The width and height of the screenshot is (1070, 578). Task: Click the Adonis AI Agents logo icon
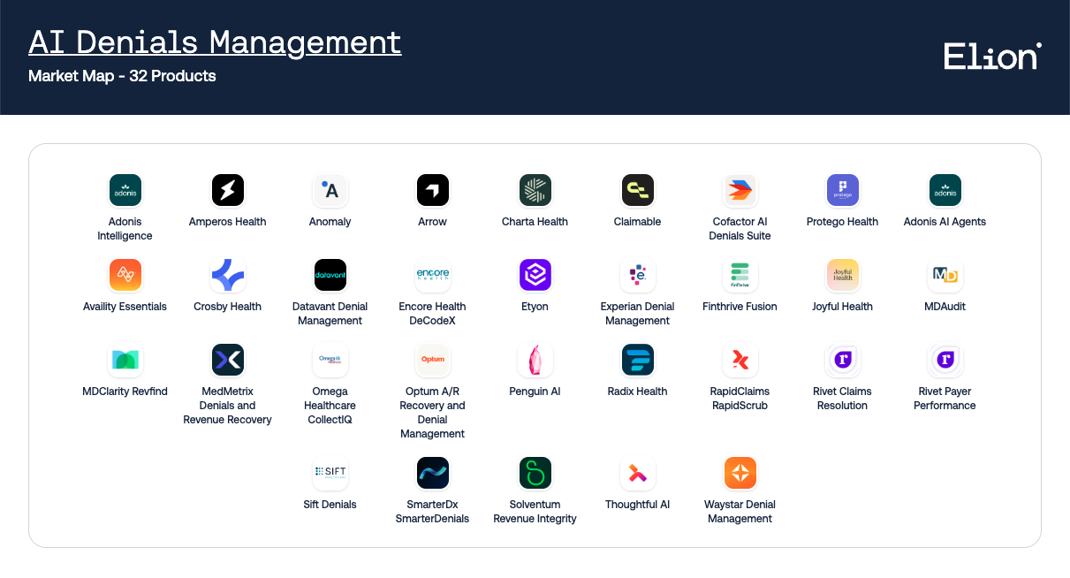coord(945,190)
